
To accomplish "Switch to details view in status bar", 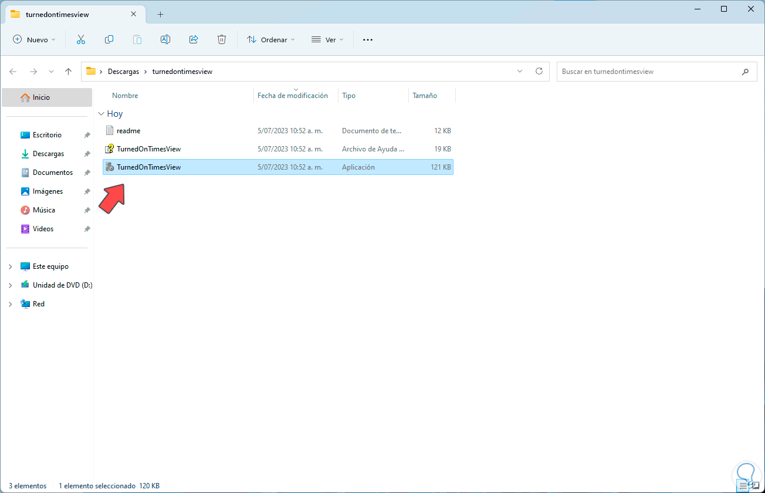I will [743, 486].
